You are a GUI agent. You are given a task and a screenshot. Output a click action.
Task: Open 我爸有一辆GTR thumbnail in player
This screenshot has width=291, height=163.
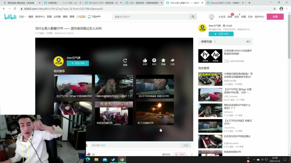[114, 113]
